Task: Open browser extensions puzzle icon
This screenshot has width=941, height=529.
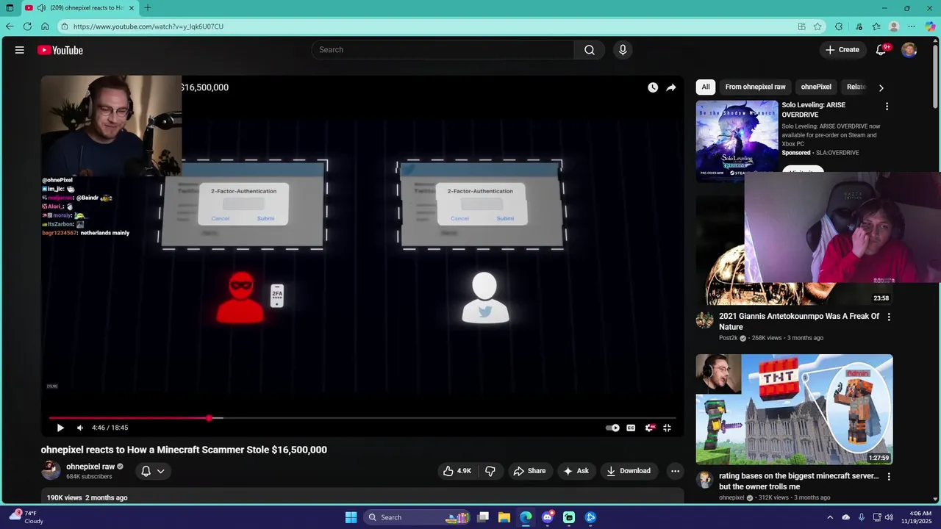Action: tap(839, 26)
